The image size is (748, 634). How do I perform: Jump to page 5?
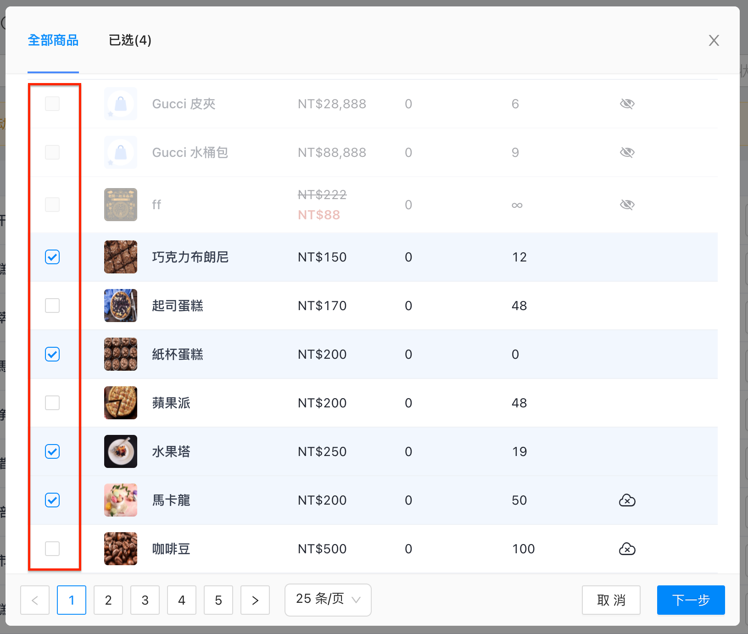(218, 600)
